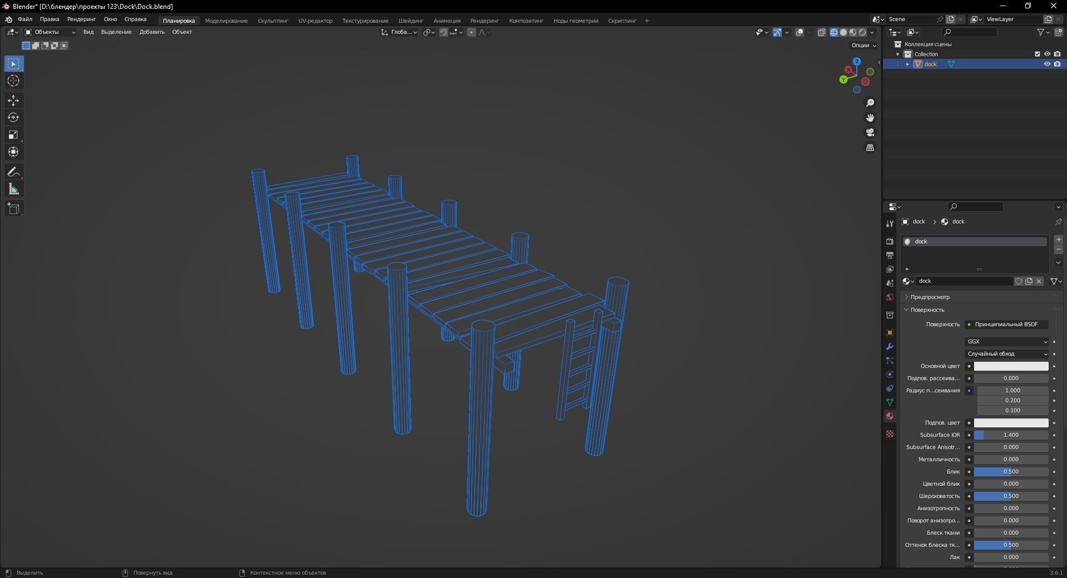Open shading options dropdown arrow
This screenshot has width=1067, height=578.
(872, 32)
